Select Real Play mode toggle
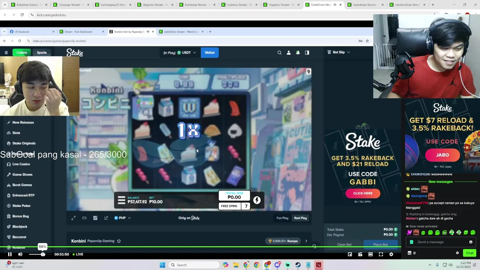The height and width of the screenshot is (270, 480). click(x=300, y=218)
